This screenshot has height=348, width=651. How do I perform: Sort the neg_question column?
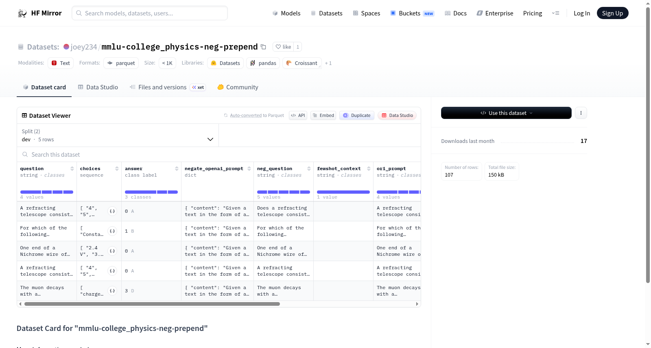click(309, 169)
